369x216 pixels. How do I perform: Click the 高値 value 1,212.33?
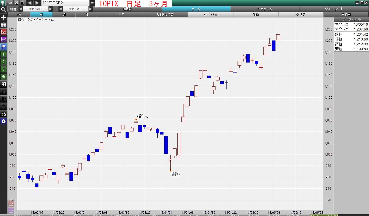pyautogui.click(x=361, y=44)
